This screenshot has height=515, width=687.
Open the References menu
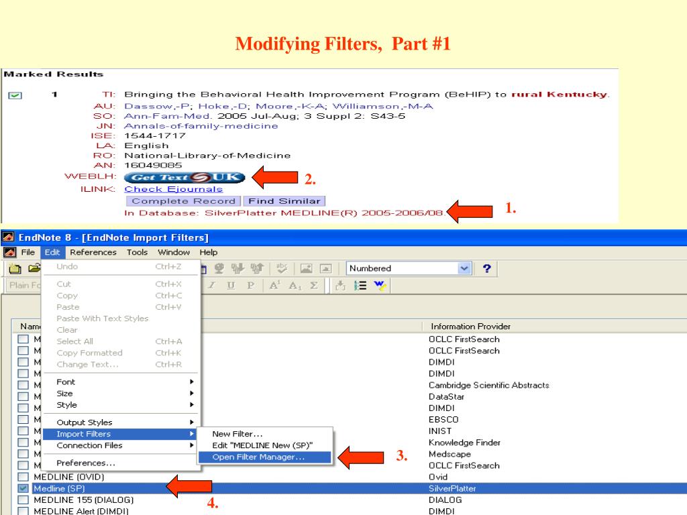[93, 252]
